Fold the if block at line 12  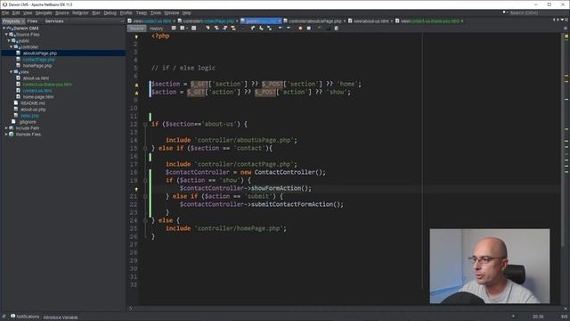click(x=145, y=124)
